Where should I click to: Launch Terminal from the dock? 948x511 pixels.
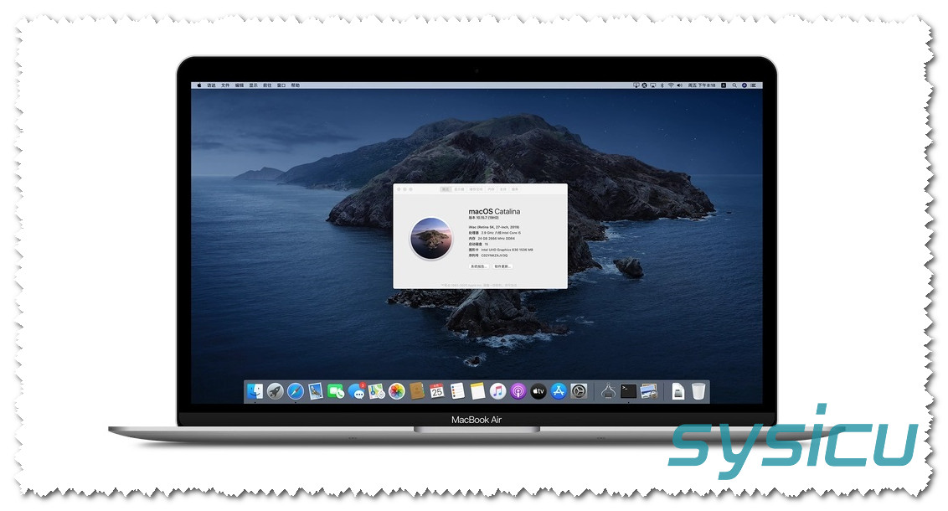coord(629,391)
